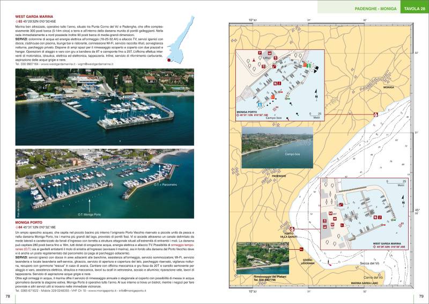Click the WEST GARDA MARINA red heading

(x=33, y=17)
